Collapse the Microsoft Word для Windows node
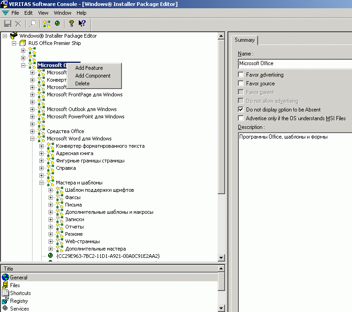This screenshot has width=352, height=312. [33, 139]
